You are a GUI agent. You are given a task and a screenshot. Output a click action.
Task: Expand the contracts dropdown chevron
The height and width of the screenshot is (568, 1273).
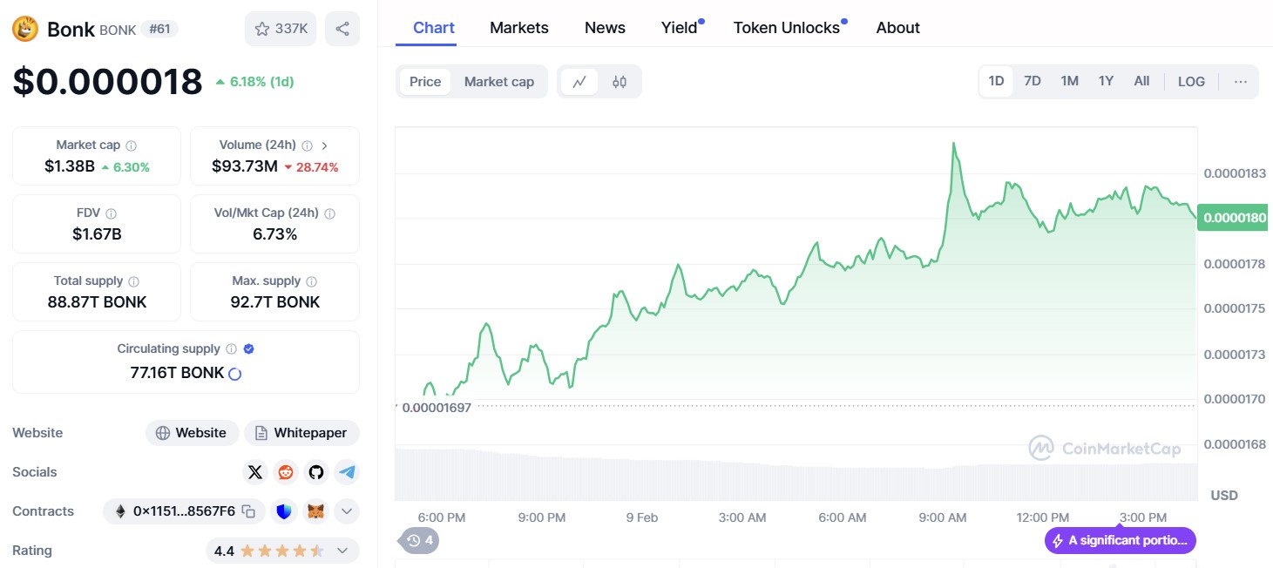pos(346,511)
